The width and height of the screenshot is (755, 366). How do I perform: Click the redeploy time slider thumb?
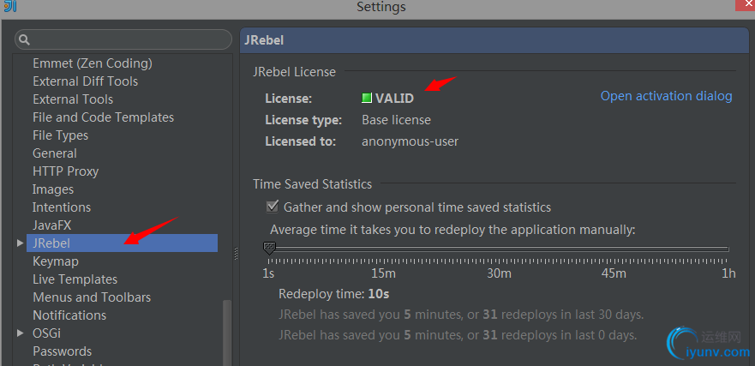pyautogui.click(x=269, y=249)
